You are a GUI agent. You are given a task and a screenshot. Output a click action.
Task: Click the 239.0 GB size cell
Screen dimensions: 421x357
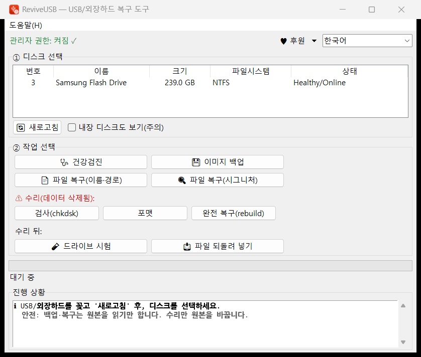click(180, 83)
